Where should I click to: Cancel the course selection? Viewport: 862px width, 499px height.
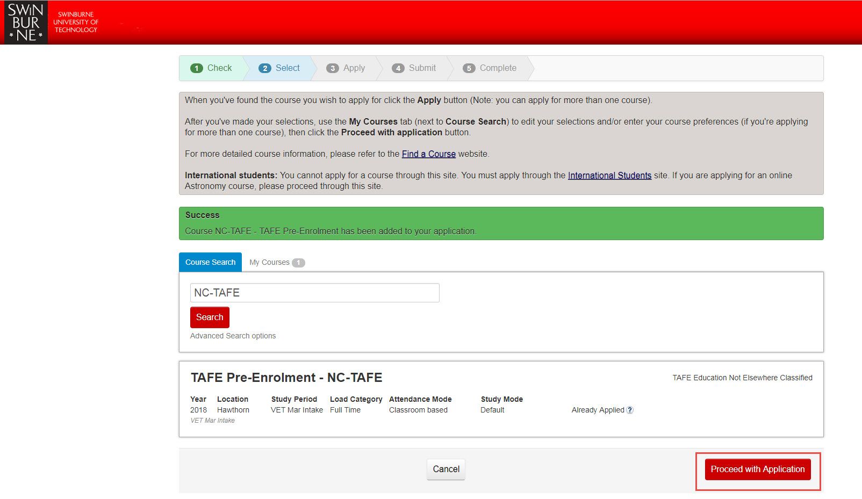click(446, 469)
